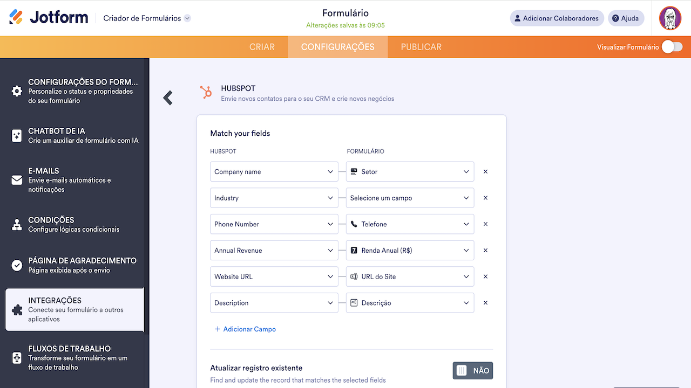Switch to the PUBLICAR tab

point(421,47)
